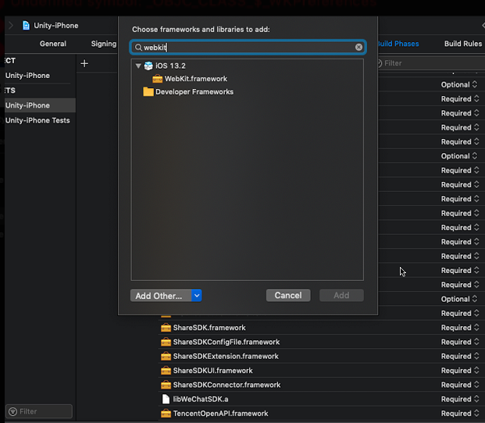This screenshot has width=485, height=423.
Task: Click the Cancel button
Action: pos(288,295)
